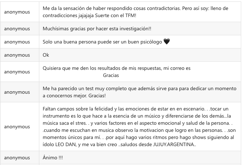Click "anonymous" beside the psicólogo comment
This screenshot has width=243, height=165.
coord(17,42)
